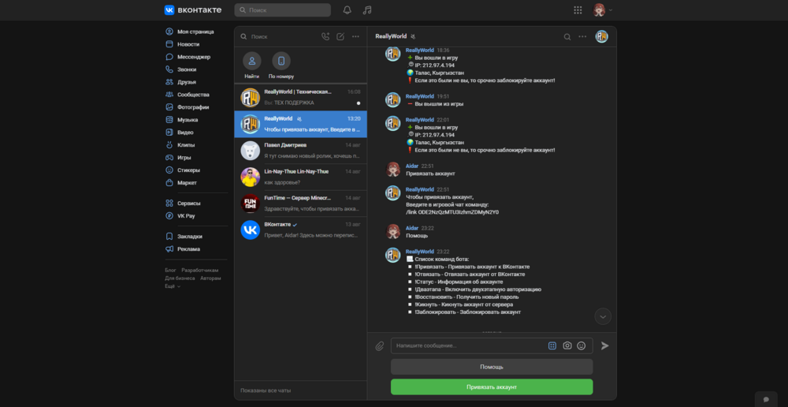Image resolution: width=788 pixels, height=407 pixels.
Task: Open conversation more actions menu
Action: 582,37
